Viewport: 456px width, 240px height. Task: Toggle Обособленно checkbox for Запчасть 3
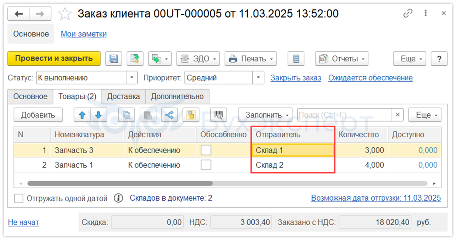[206, 150]
